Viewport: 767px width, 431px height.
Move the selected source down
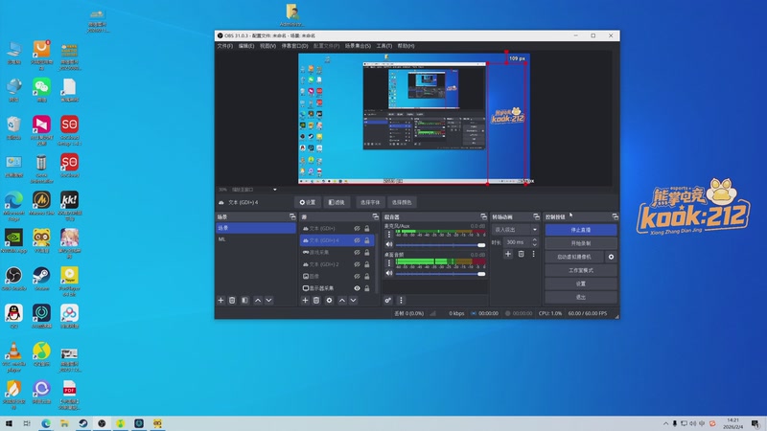353,300
